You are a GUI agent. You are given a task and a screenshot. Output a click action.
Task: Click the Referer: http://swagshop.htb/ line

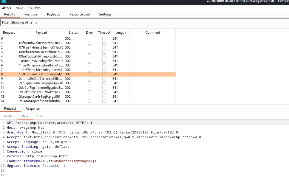pos(37,156)
